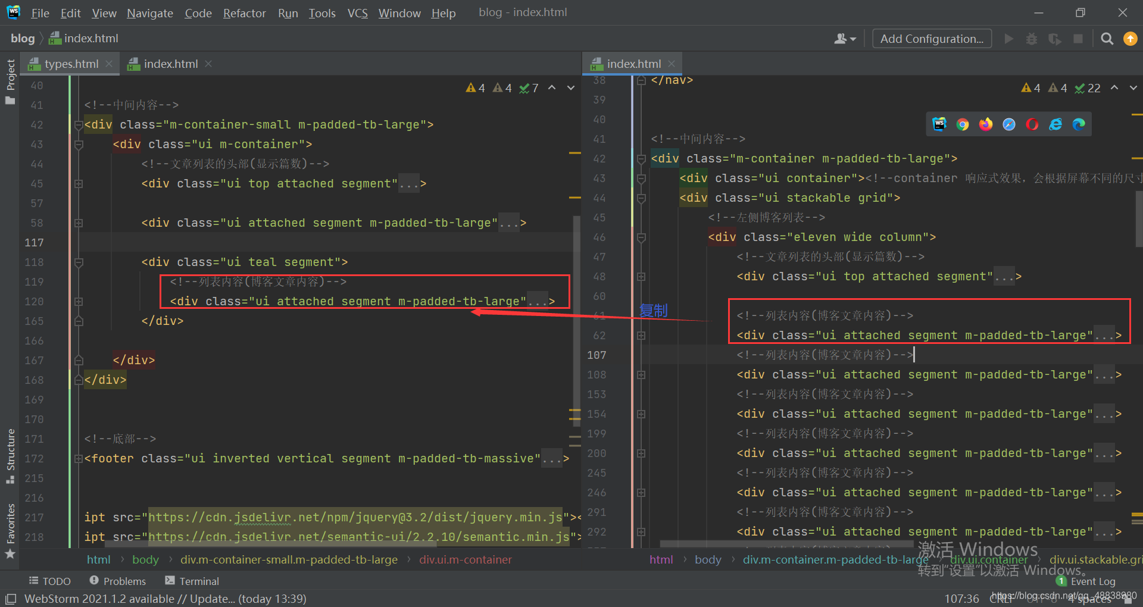
Task: Click line number 117 in left gutter
Action: click(x=34, y=243)
